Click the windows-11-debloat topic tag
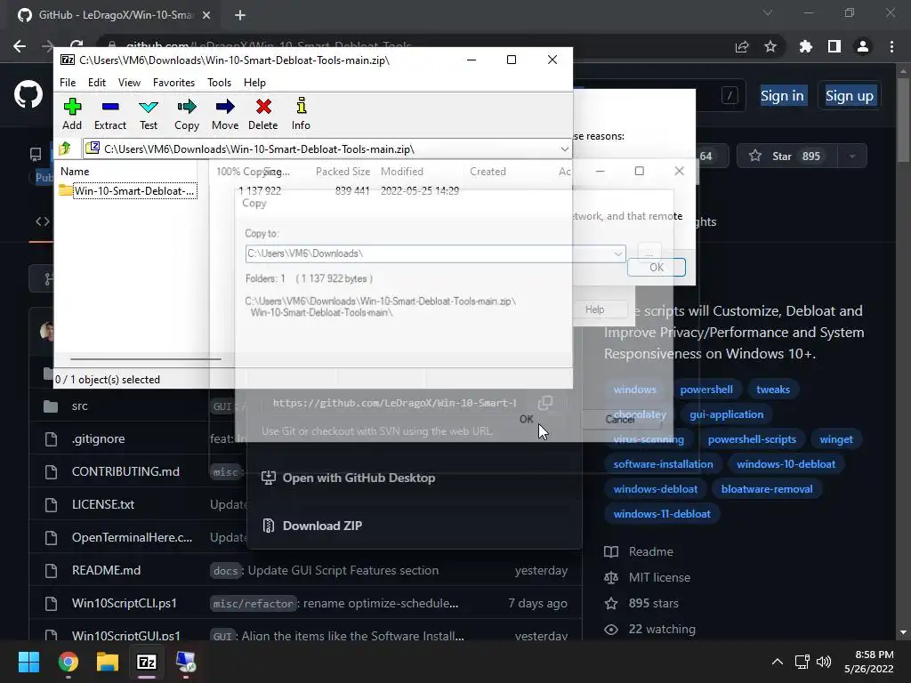This screenshot has width=911, height=683. [662, 514]
